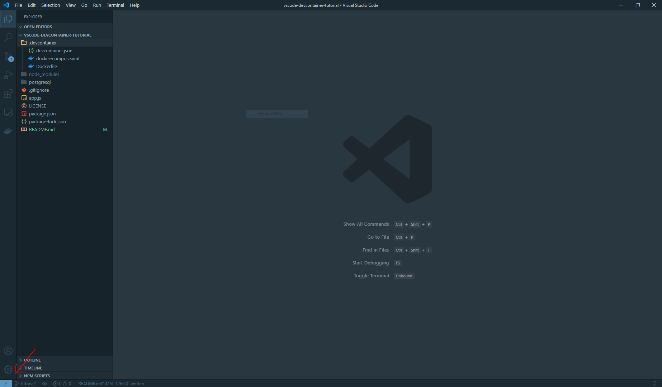The image size is (662, 387).
Task: Open the LICENSE file
Action: [65, 106]
